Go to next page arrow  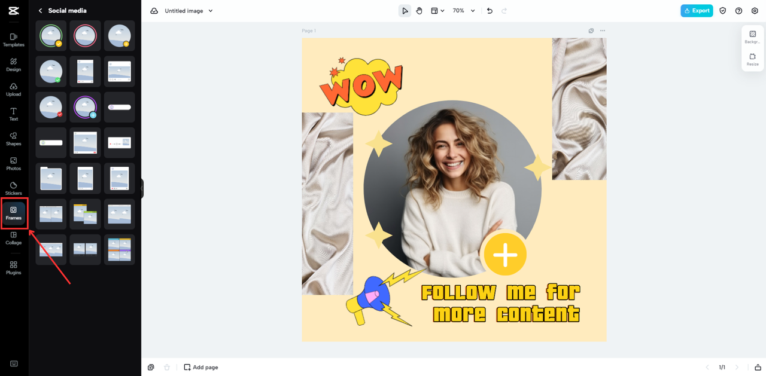tap(737, 367)
